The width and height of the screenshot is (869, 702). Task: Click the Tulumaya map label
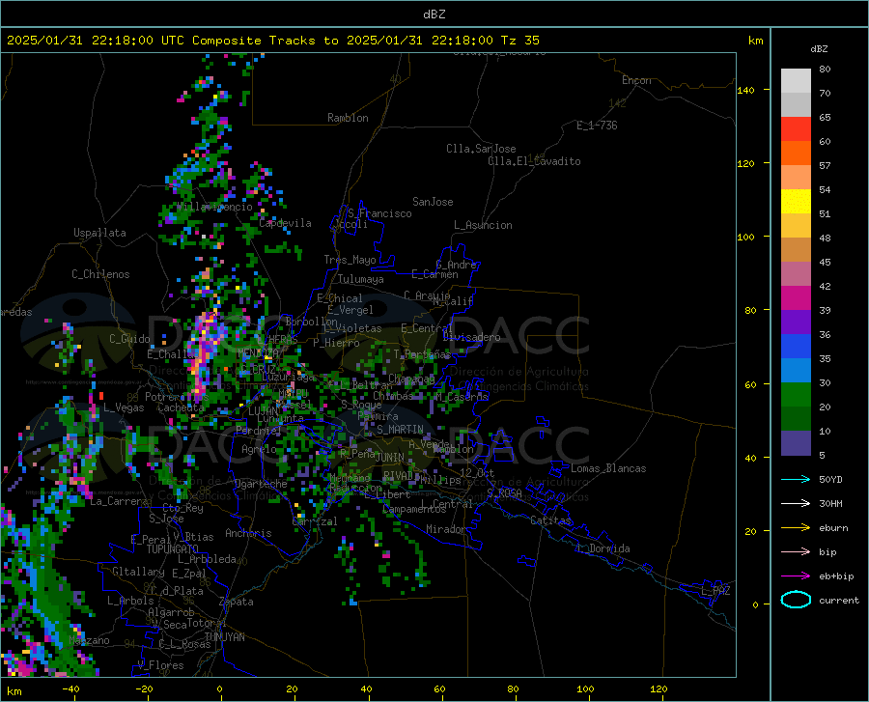point(360,279)
